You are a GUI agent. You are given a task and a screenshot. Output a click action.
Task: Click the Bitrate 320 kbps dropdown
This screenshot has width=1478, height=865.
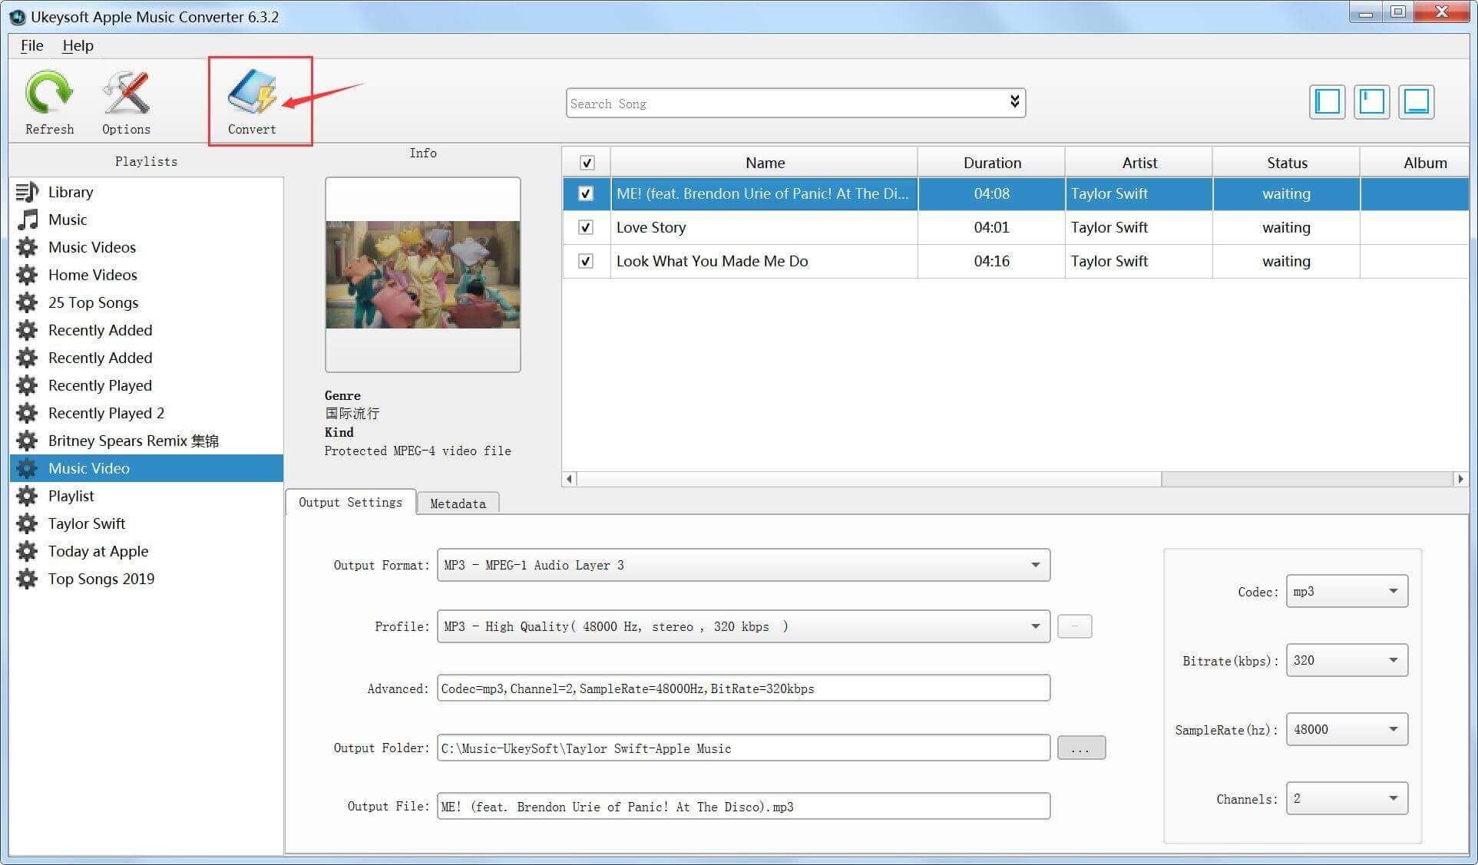pyautogui.click(x=1345, y=659)
